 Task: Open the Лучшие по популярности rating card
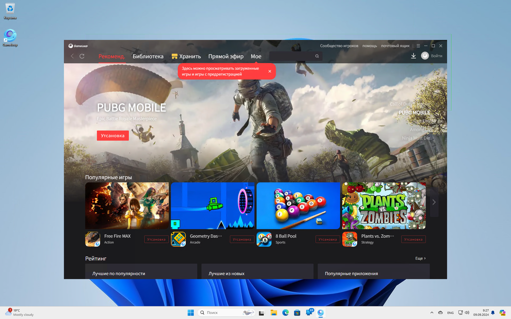coord(141,271)
